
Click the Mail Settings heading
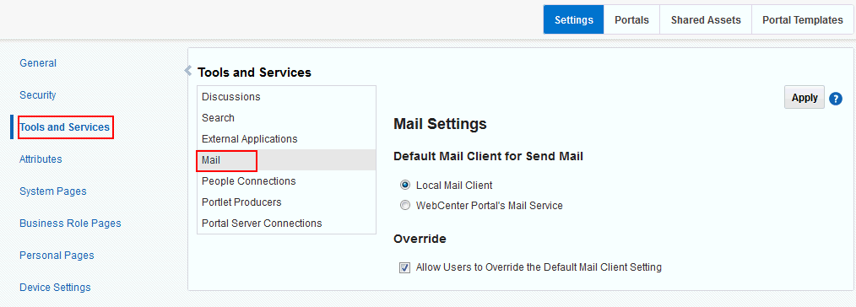[440, 124]
